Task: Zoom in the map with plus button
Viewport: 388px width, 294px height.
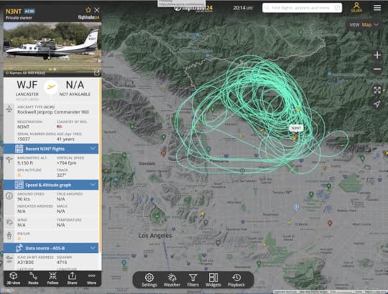Action: point(377,55)
